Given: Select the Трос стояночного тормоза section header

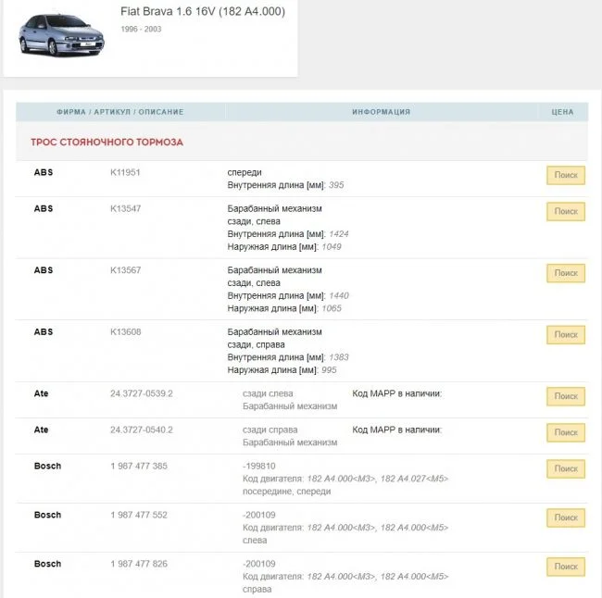Looking at the screenshot, I should (x=107, y=143).
